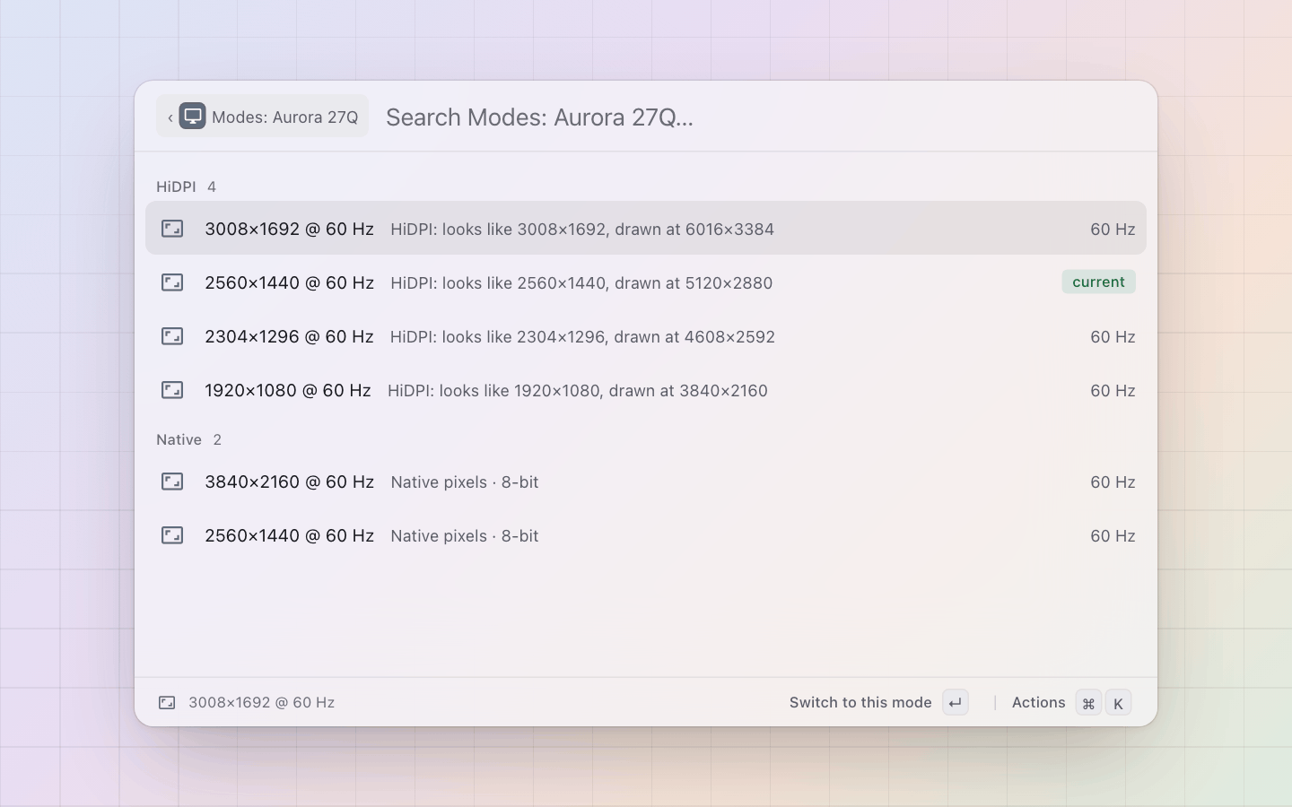Click 60 Hz label on 1920×1080 row
Viewport: 1292px width, 807px height.
pos(1113,391)
